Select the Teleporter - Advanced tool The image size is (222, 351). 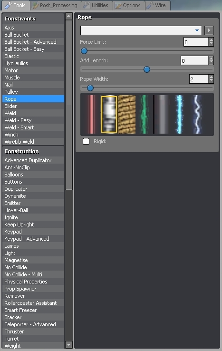coord(33,324)
